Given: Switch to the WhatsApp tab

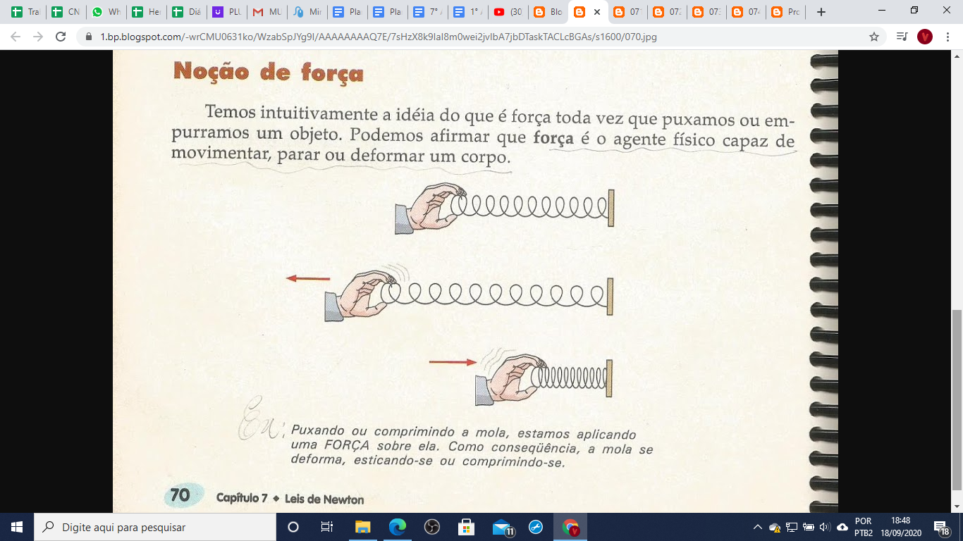Looking at the screenshot, I should pyautogui.click(x=106, y=12).
